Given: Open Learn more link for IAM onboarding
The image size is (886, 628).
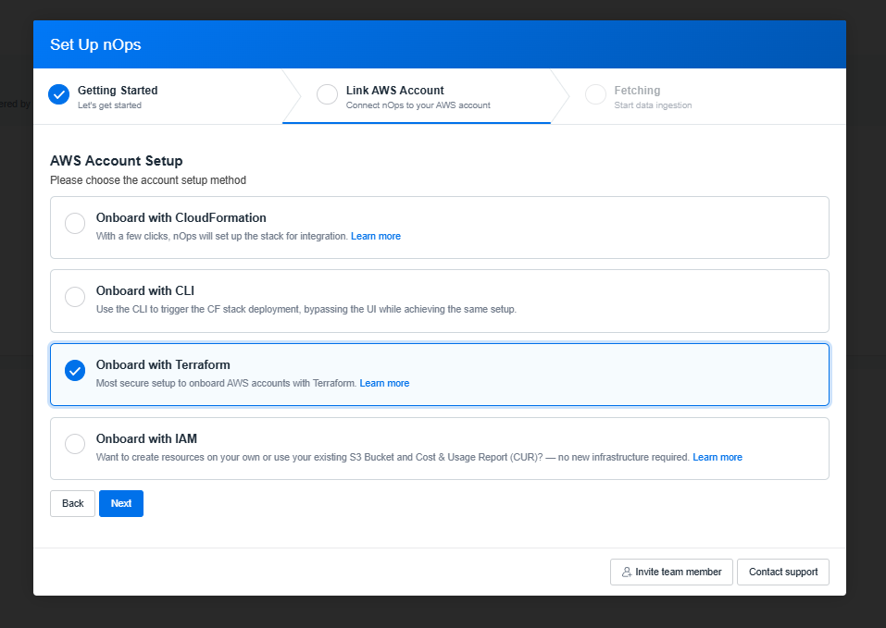Looking at the screenshot, I should 718,458.
